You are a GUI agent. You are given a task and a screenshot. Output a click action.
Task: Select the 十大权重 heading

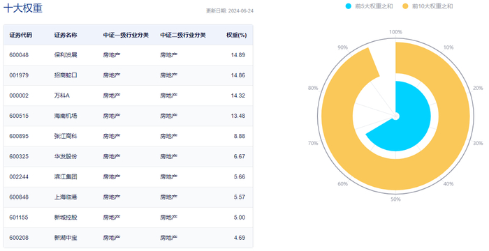coord(23,8)
